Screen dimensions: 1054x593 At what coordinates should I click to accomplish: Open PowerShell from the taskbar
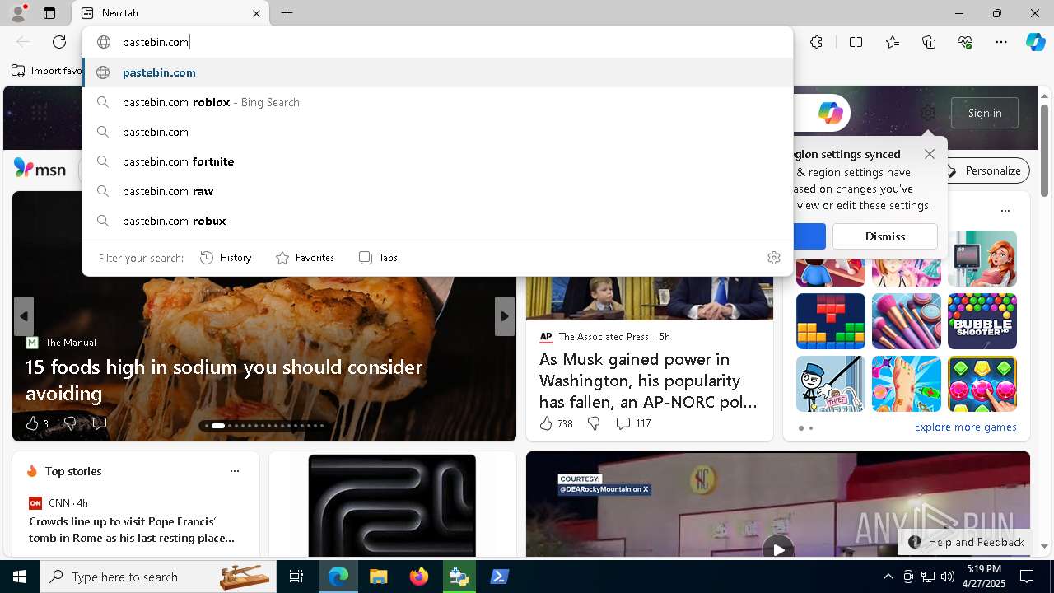click(x=499, y=577)
